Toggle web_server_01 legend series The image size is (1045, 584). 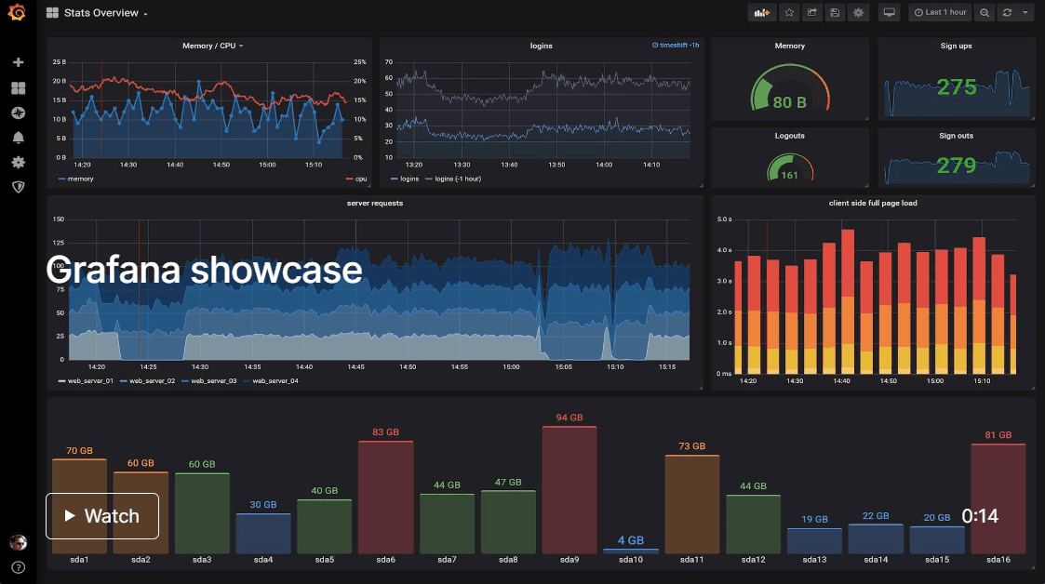point(86,381)
